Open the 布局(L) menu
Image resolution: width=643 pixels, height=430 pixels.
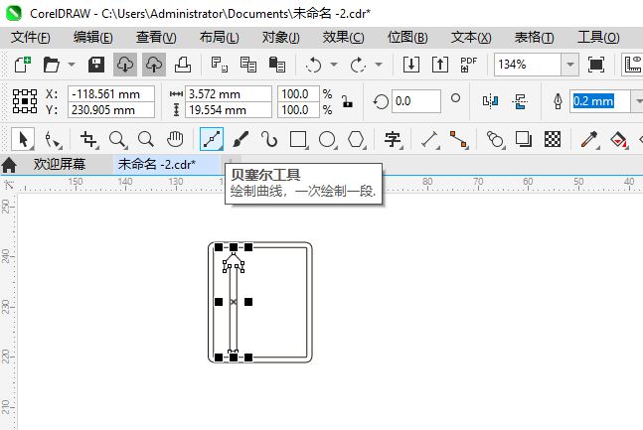[219, 38]
